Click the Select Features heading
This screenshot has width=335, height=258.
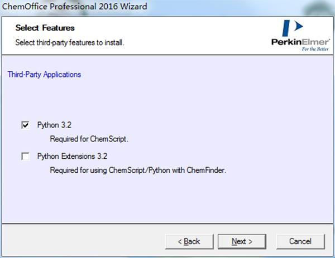click(x=45, y=28)
